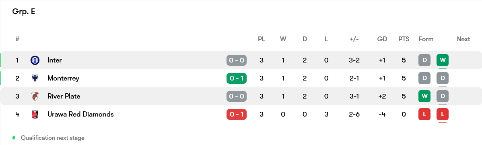Click the Next column header

pos(463,39)
